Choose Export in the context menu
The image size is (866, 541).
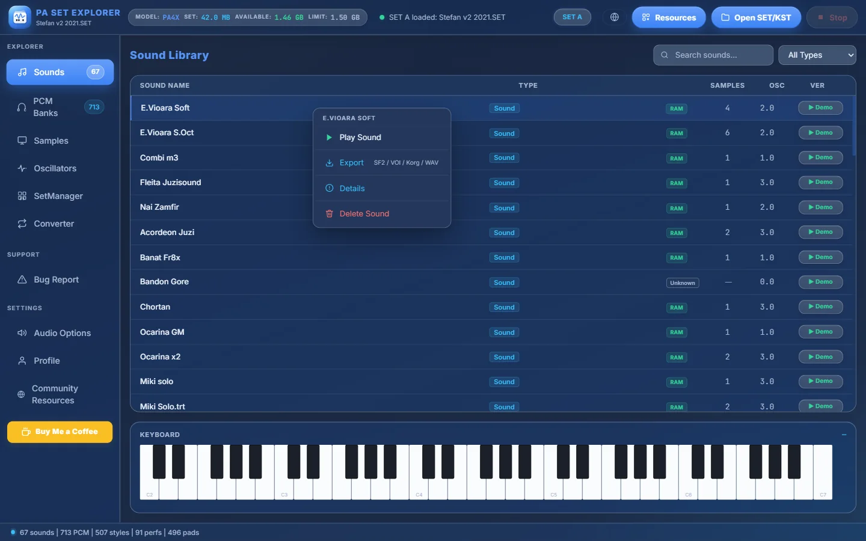382,163
